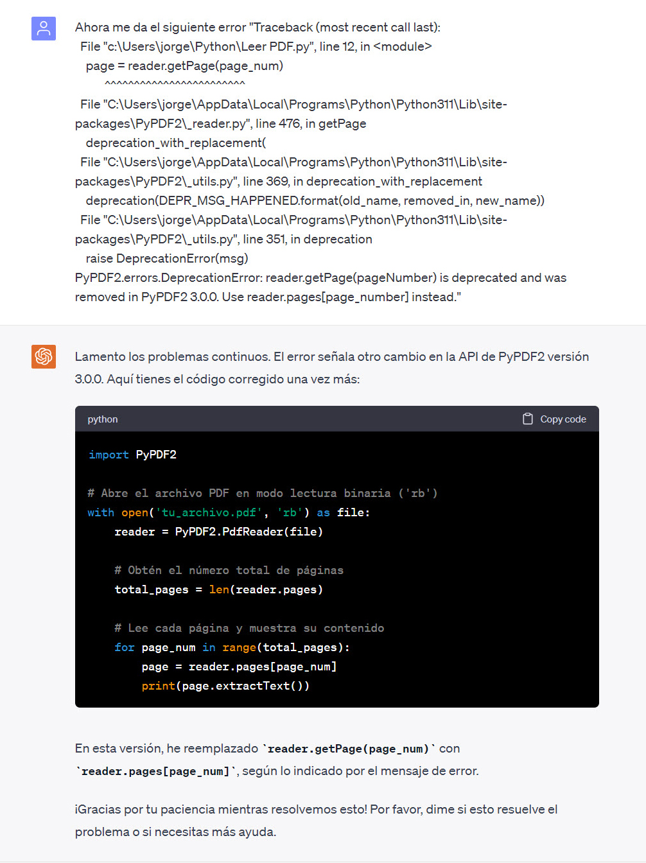646x863 pixels.
Task: Click the user avatar icon
Action: (x=44, y=29)
